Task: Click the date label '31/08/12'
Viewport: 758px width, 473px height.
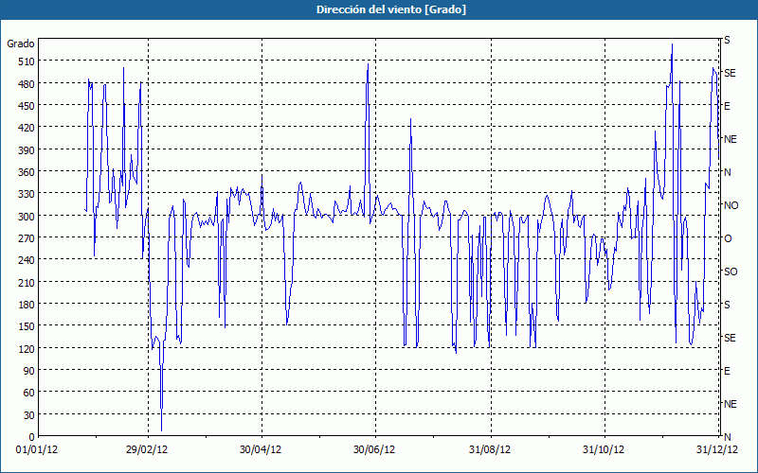Action: coord(490,450)
